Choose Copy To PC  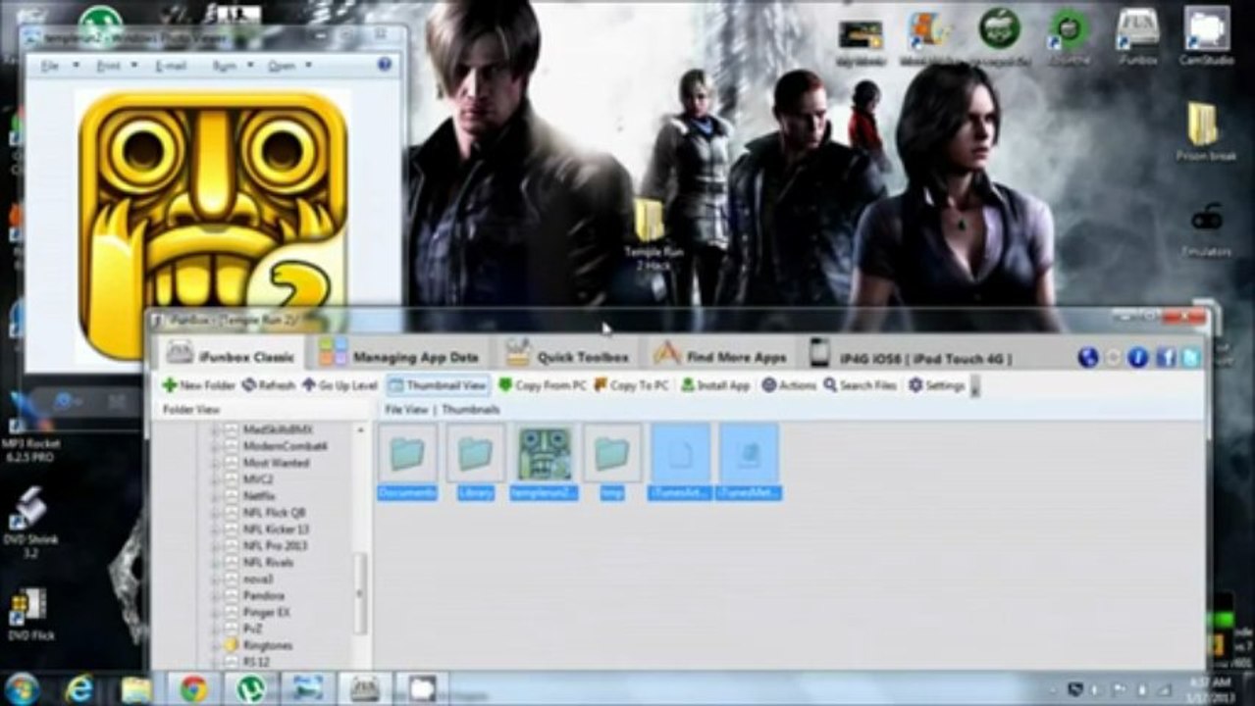[x=631, y=385]
